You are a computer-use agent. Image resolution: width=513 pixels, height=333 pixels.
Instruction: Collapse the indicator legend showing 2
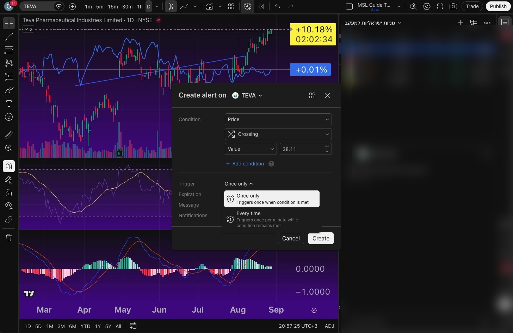[x=29, y=29]
